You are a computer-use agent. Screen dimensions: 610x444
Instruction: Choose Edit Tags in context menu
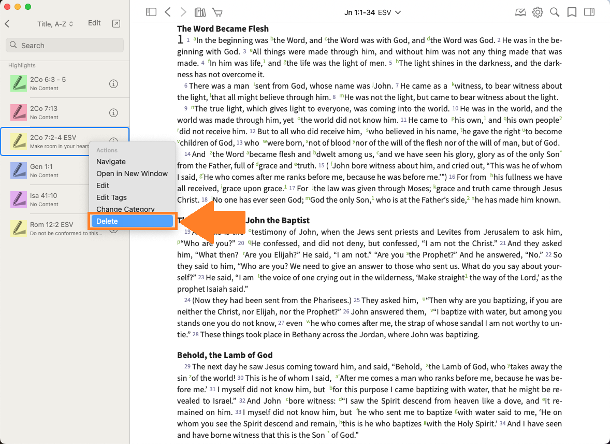point(111,197)
